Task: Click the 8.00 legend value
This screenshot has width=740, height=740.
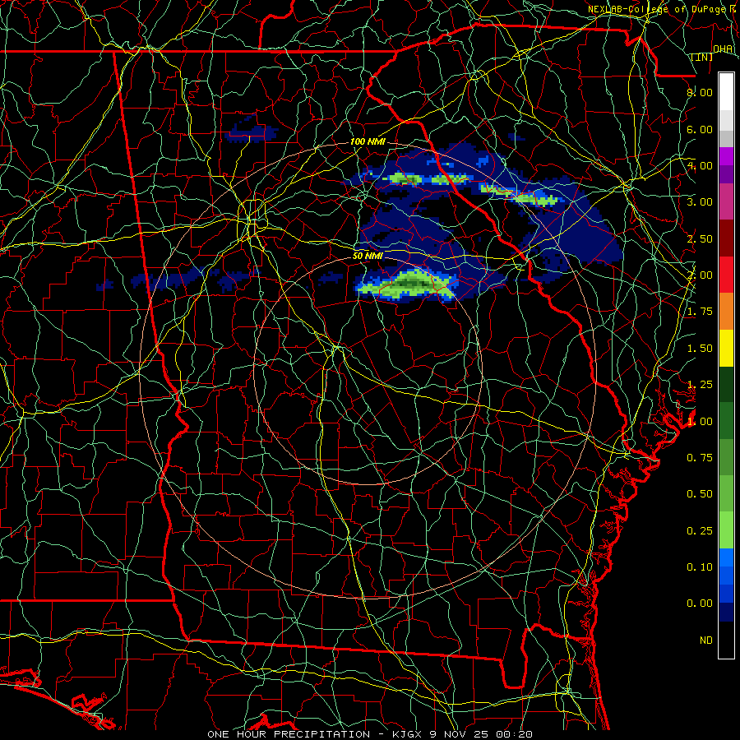Action: pos(700,92)
